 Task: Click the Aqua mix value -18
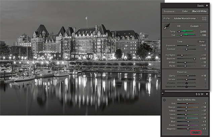pos(204,118)
